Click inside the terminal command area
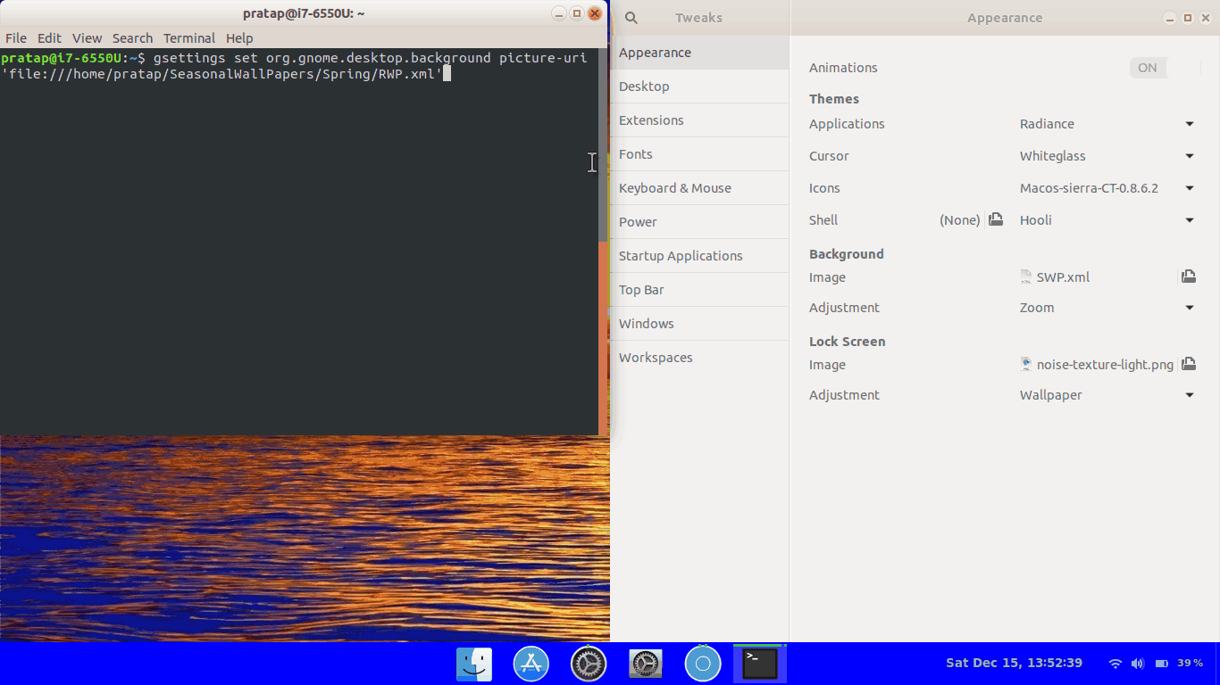1220x685 pixels. pyautogui.click(x=304, y=223)
